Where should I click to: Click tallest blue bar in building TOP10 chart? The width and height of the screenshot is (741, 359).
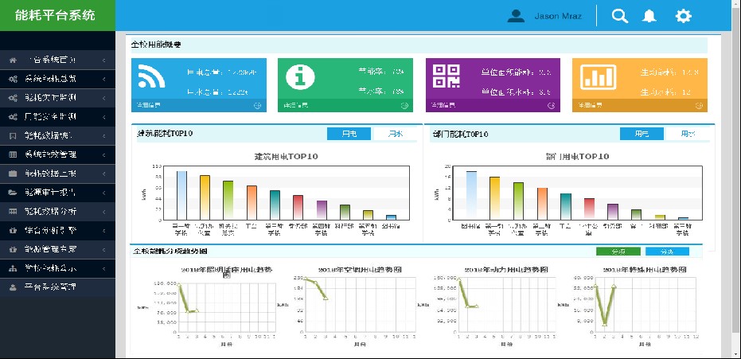(181, 193)
